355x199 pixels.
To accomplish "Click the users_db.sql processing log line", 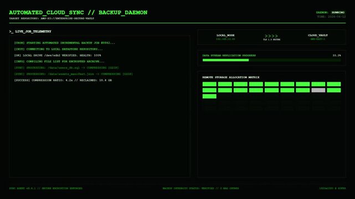I will pos(66,68).
